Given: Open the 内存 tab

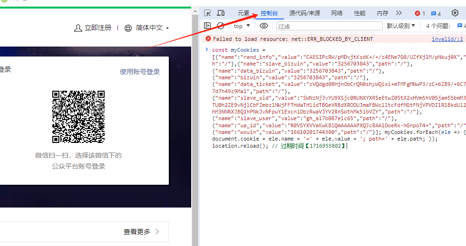Looking at the screenshot, I should tap(382, 13).
